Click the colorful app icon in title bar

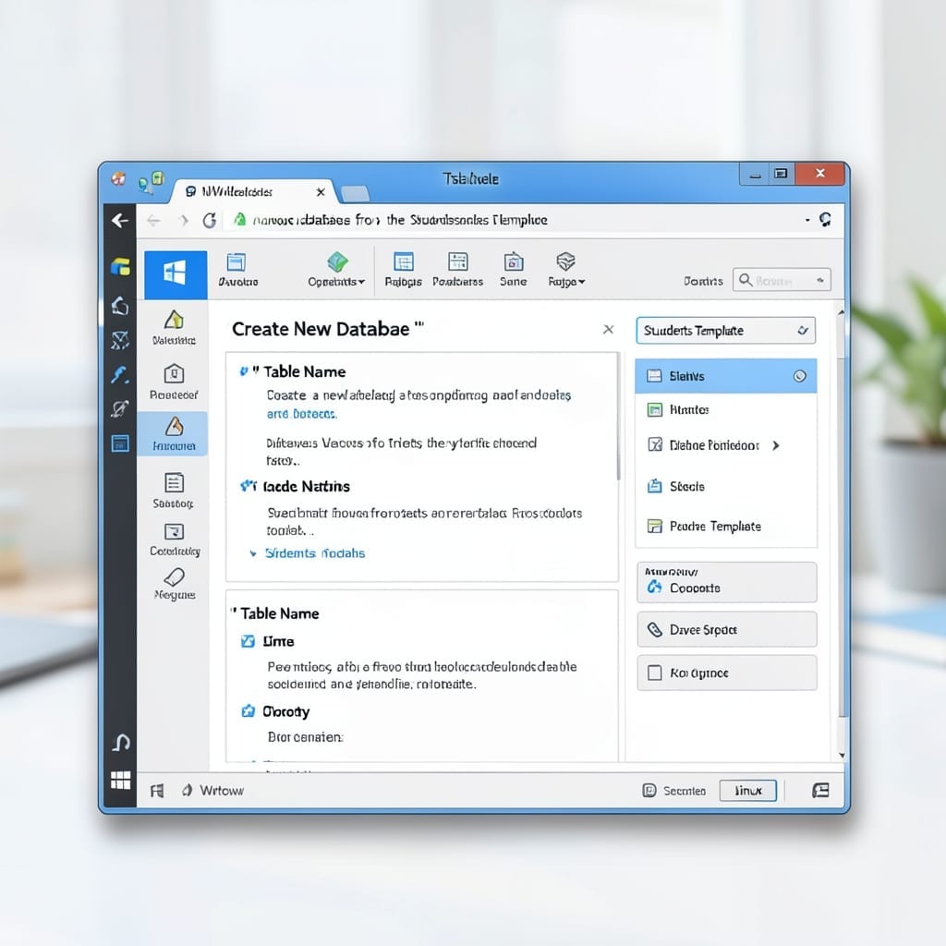coord(118,178)
